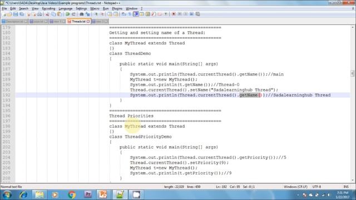Close the Threads.txt tab with its X
This screenshot has height=200, width=356.
88,21
